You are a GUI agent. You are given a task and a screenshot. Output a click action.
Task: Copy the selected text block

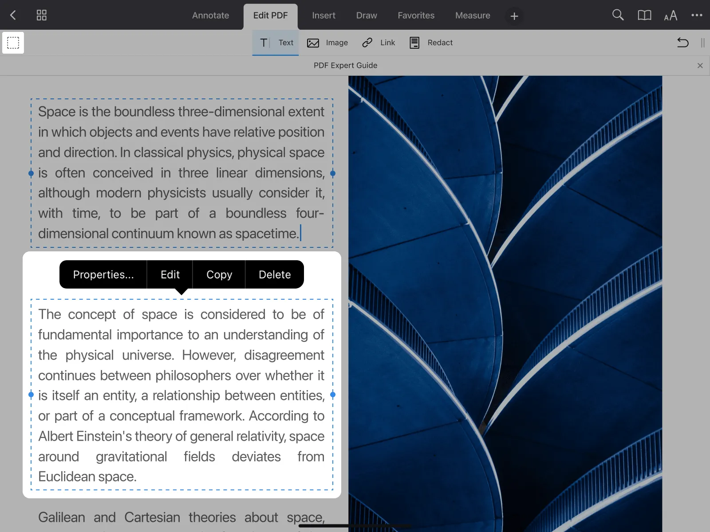pyautogui.click(x=218, y=274)
